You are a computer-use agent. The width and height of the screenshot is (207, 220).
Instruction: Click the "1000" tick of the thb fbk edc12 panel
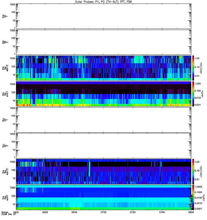(x=12, y=58)
